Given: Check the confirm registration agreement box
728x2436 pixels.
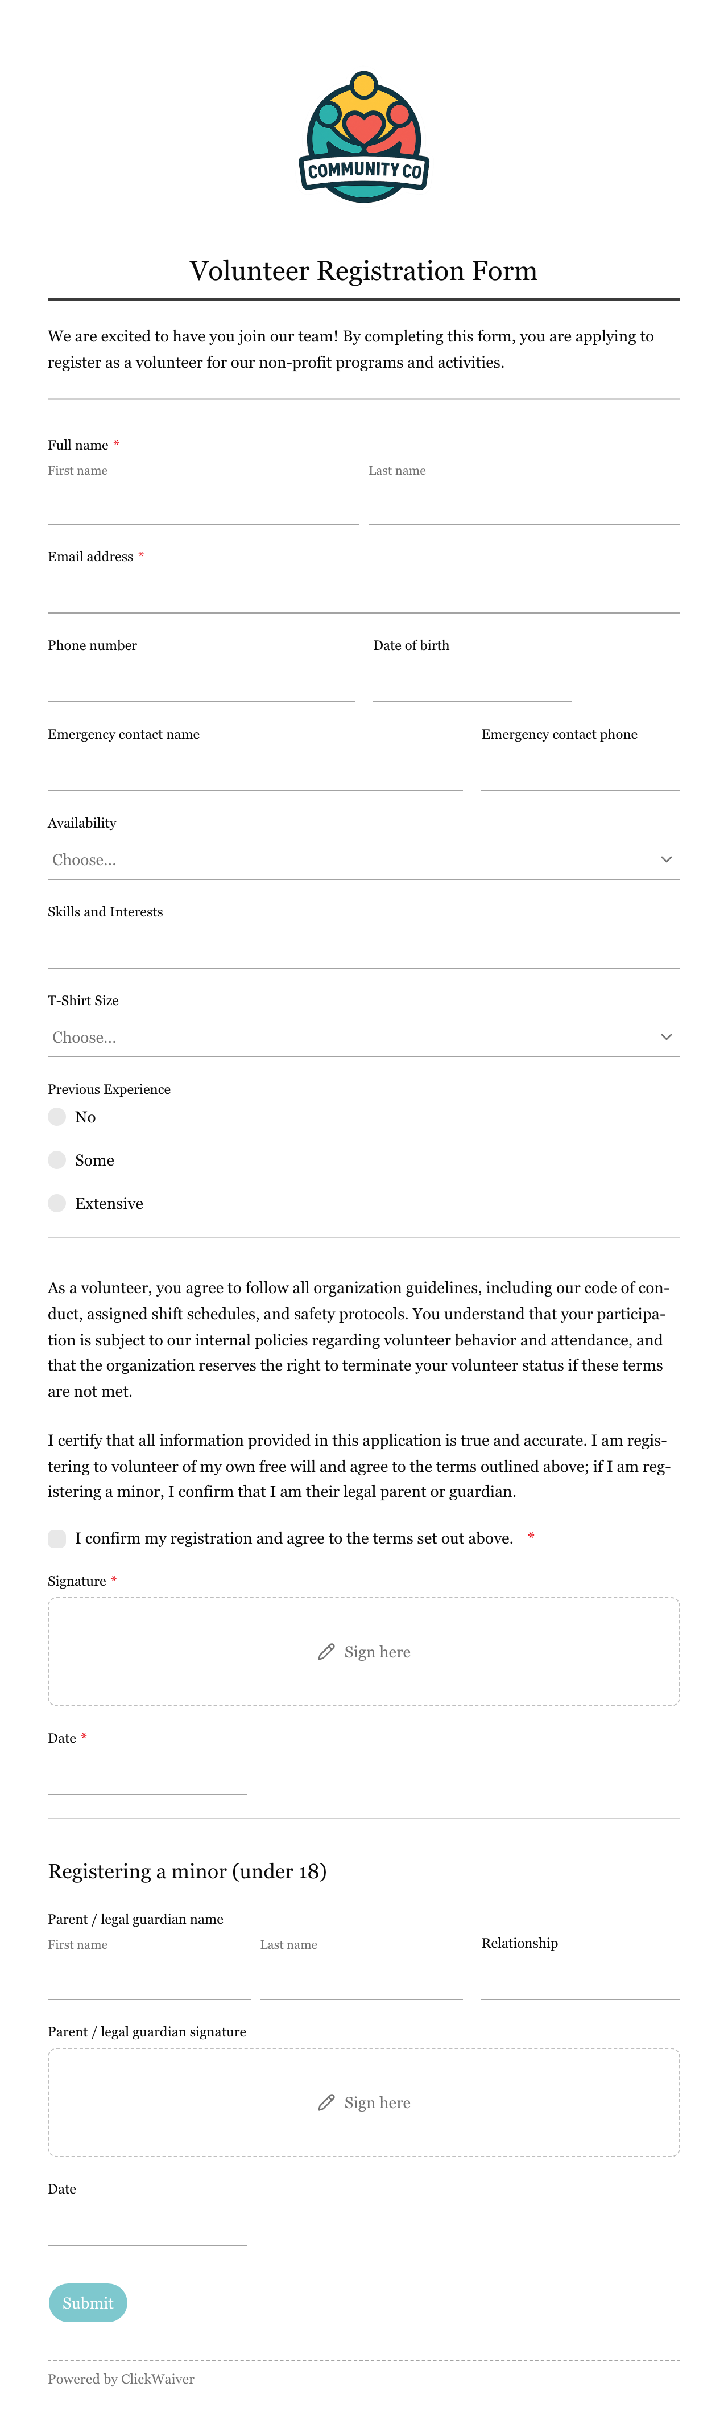Looking at the screenshot, I should (x=57, y=1538).
